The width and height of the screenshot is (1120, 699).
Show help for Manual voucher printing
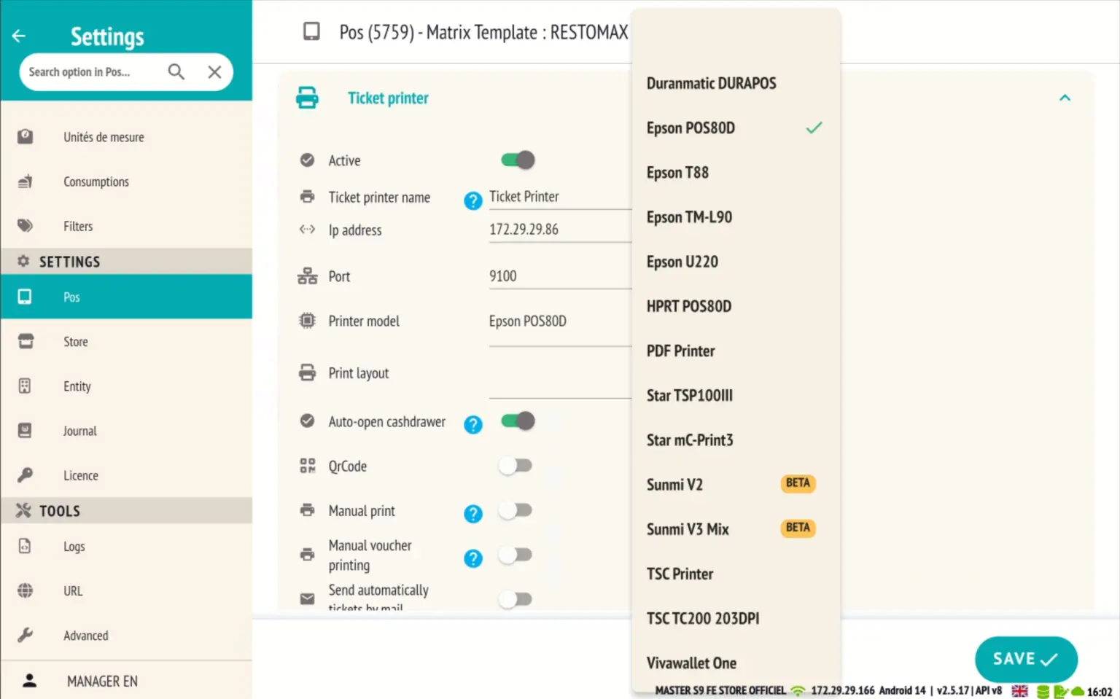(473, 558)
